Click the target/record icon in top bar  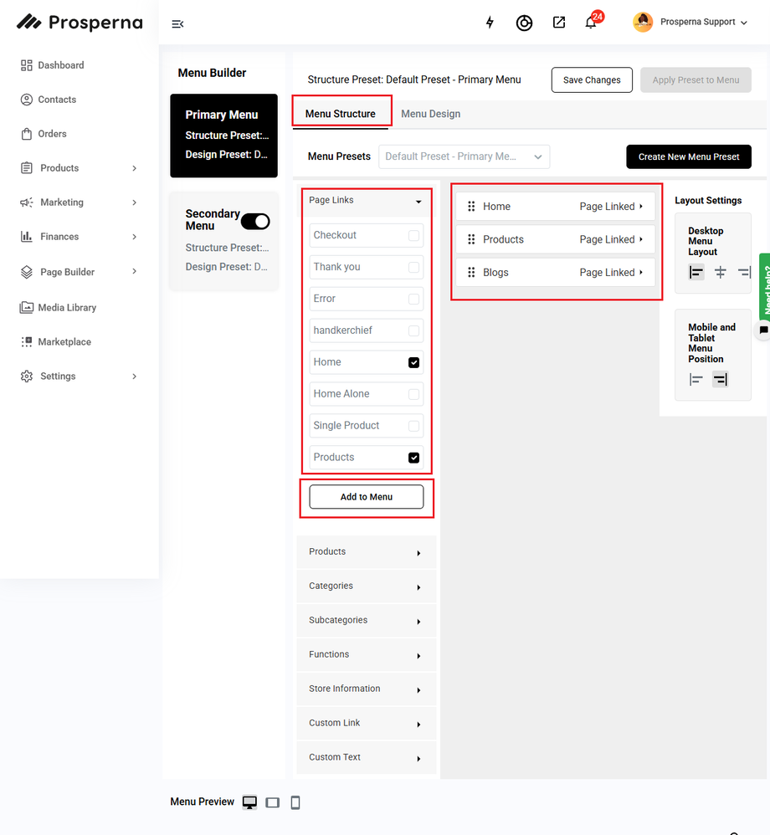pos(524,23)
